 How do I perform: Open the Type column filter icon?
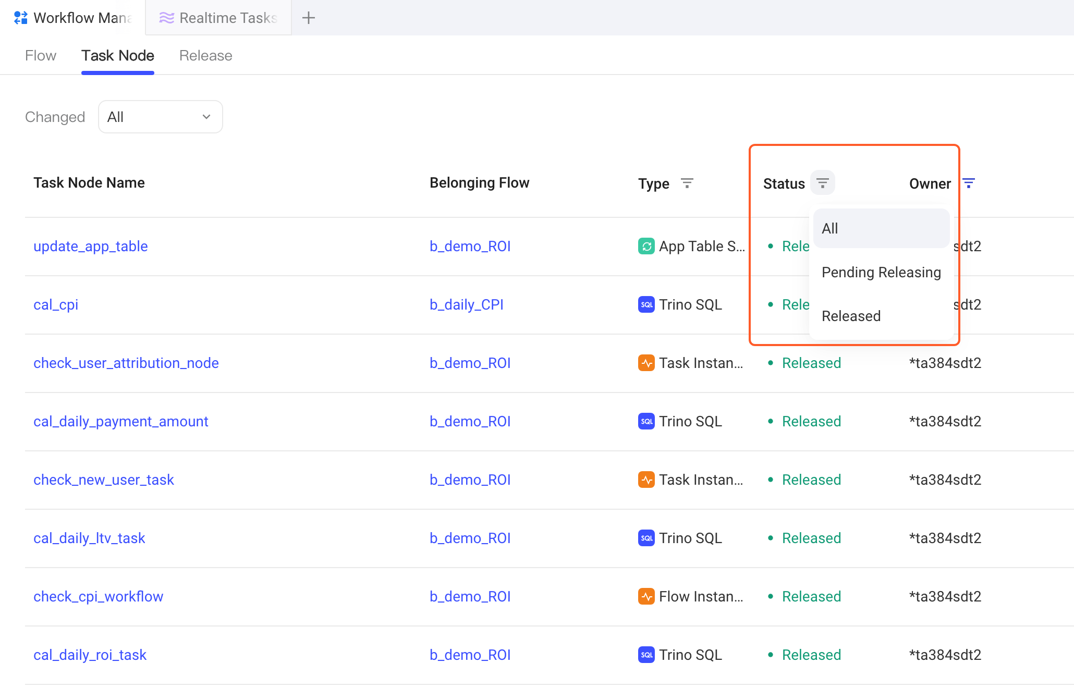(687, 183)
